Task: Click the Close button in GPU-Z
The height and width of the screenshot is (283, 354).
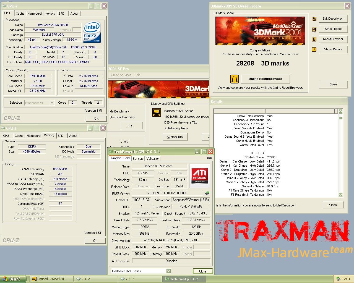Action: pyautogui.click(x=203, y=271)
